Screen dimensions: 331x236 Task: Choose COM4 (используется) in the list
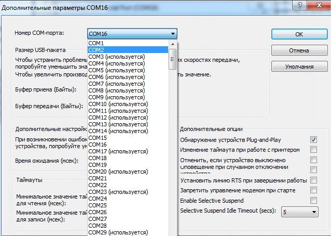coord(128,63)
